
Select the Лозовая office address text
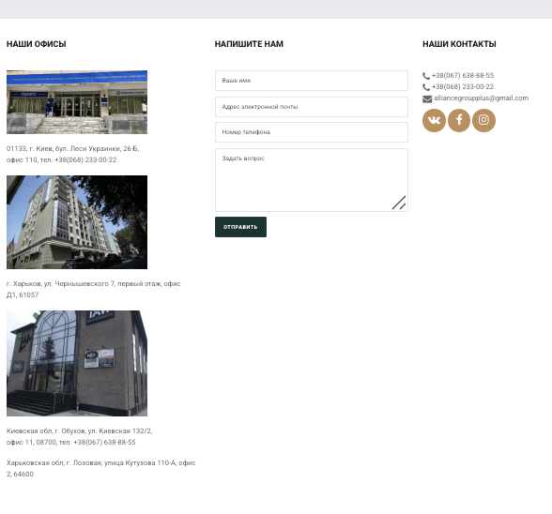[100, 468]
